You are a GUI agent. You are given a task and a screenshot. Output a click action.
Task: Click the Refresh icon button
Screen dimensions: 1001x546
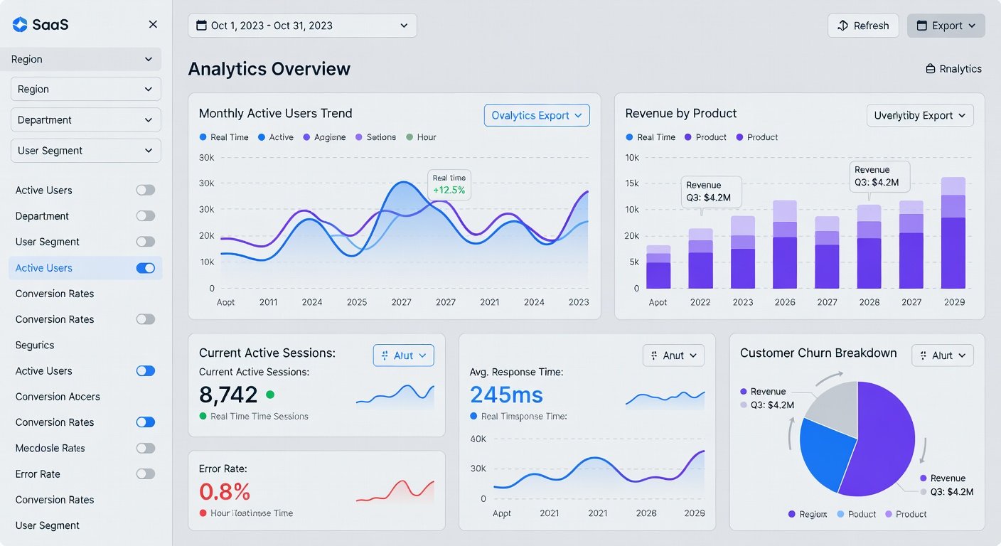pos(843,26)
